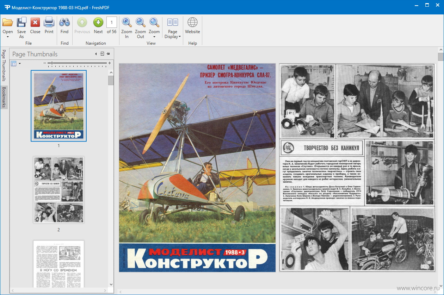This screenshot has height=295, width=444.
Task: Switch to the Page Thumbnails side tab
Action: coord(4,65)
